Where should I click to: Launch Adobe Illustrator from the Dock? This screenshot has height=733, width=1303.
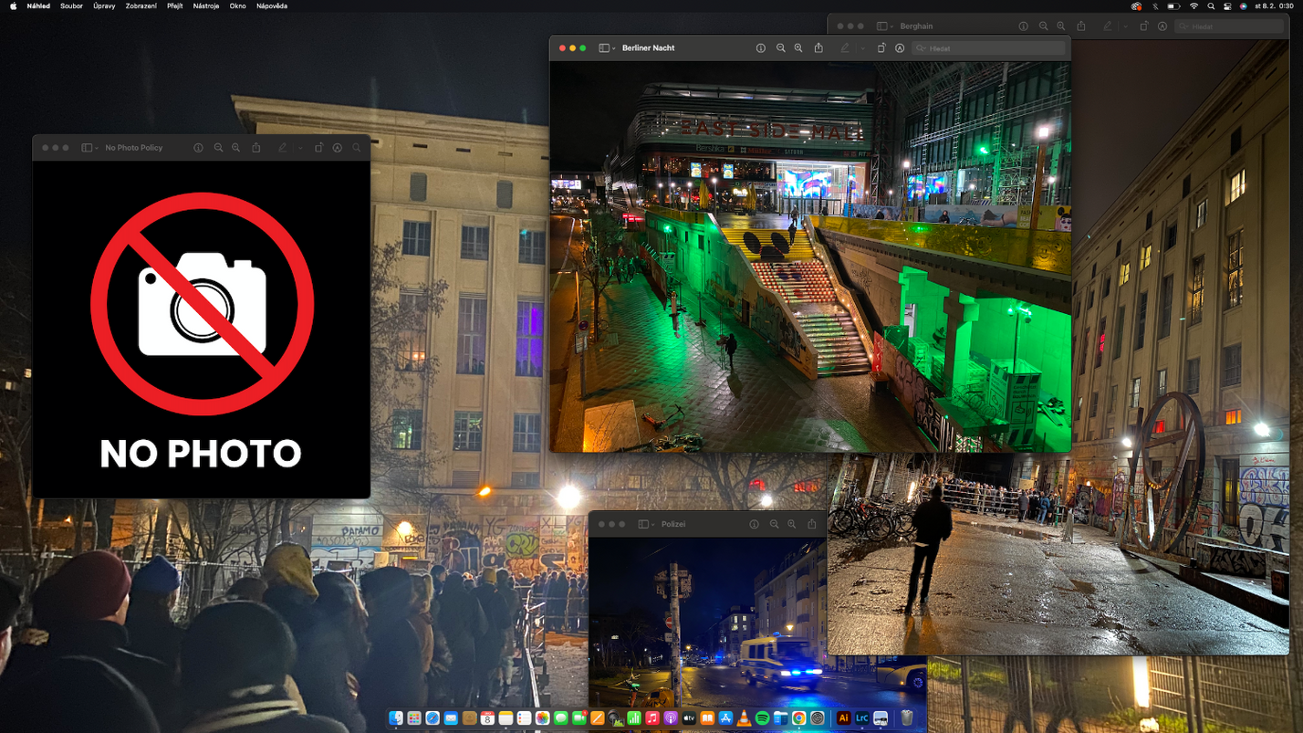pyautogui.click(x=843, y=718)
